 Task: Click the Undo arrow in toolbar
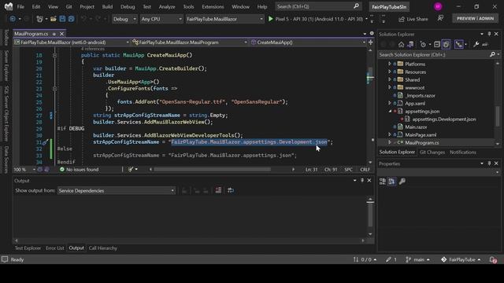pyautogui.click(x=83, y=19)
